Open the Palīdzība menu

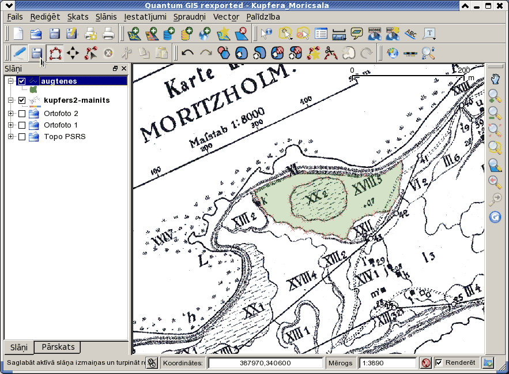(x=263, y=17)
